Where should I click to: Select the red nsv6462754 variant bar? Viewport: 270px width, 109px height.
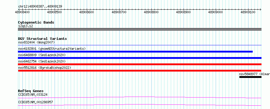coord(140,64)
